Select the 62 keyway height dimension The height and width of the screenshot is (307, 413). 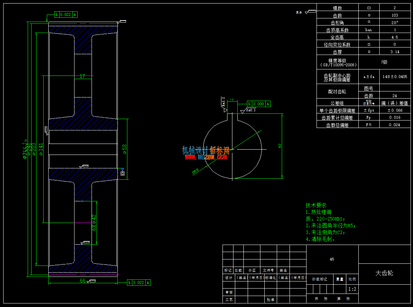coord(280,146)
